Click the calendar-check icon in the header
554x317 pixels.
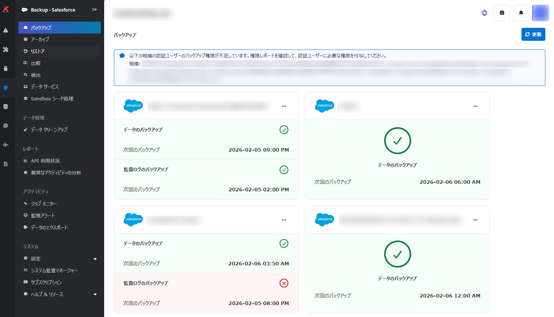pos(502,13)
